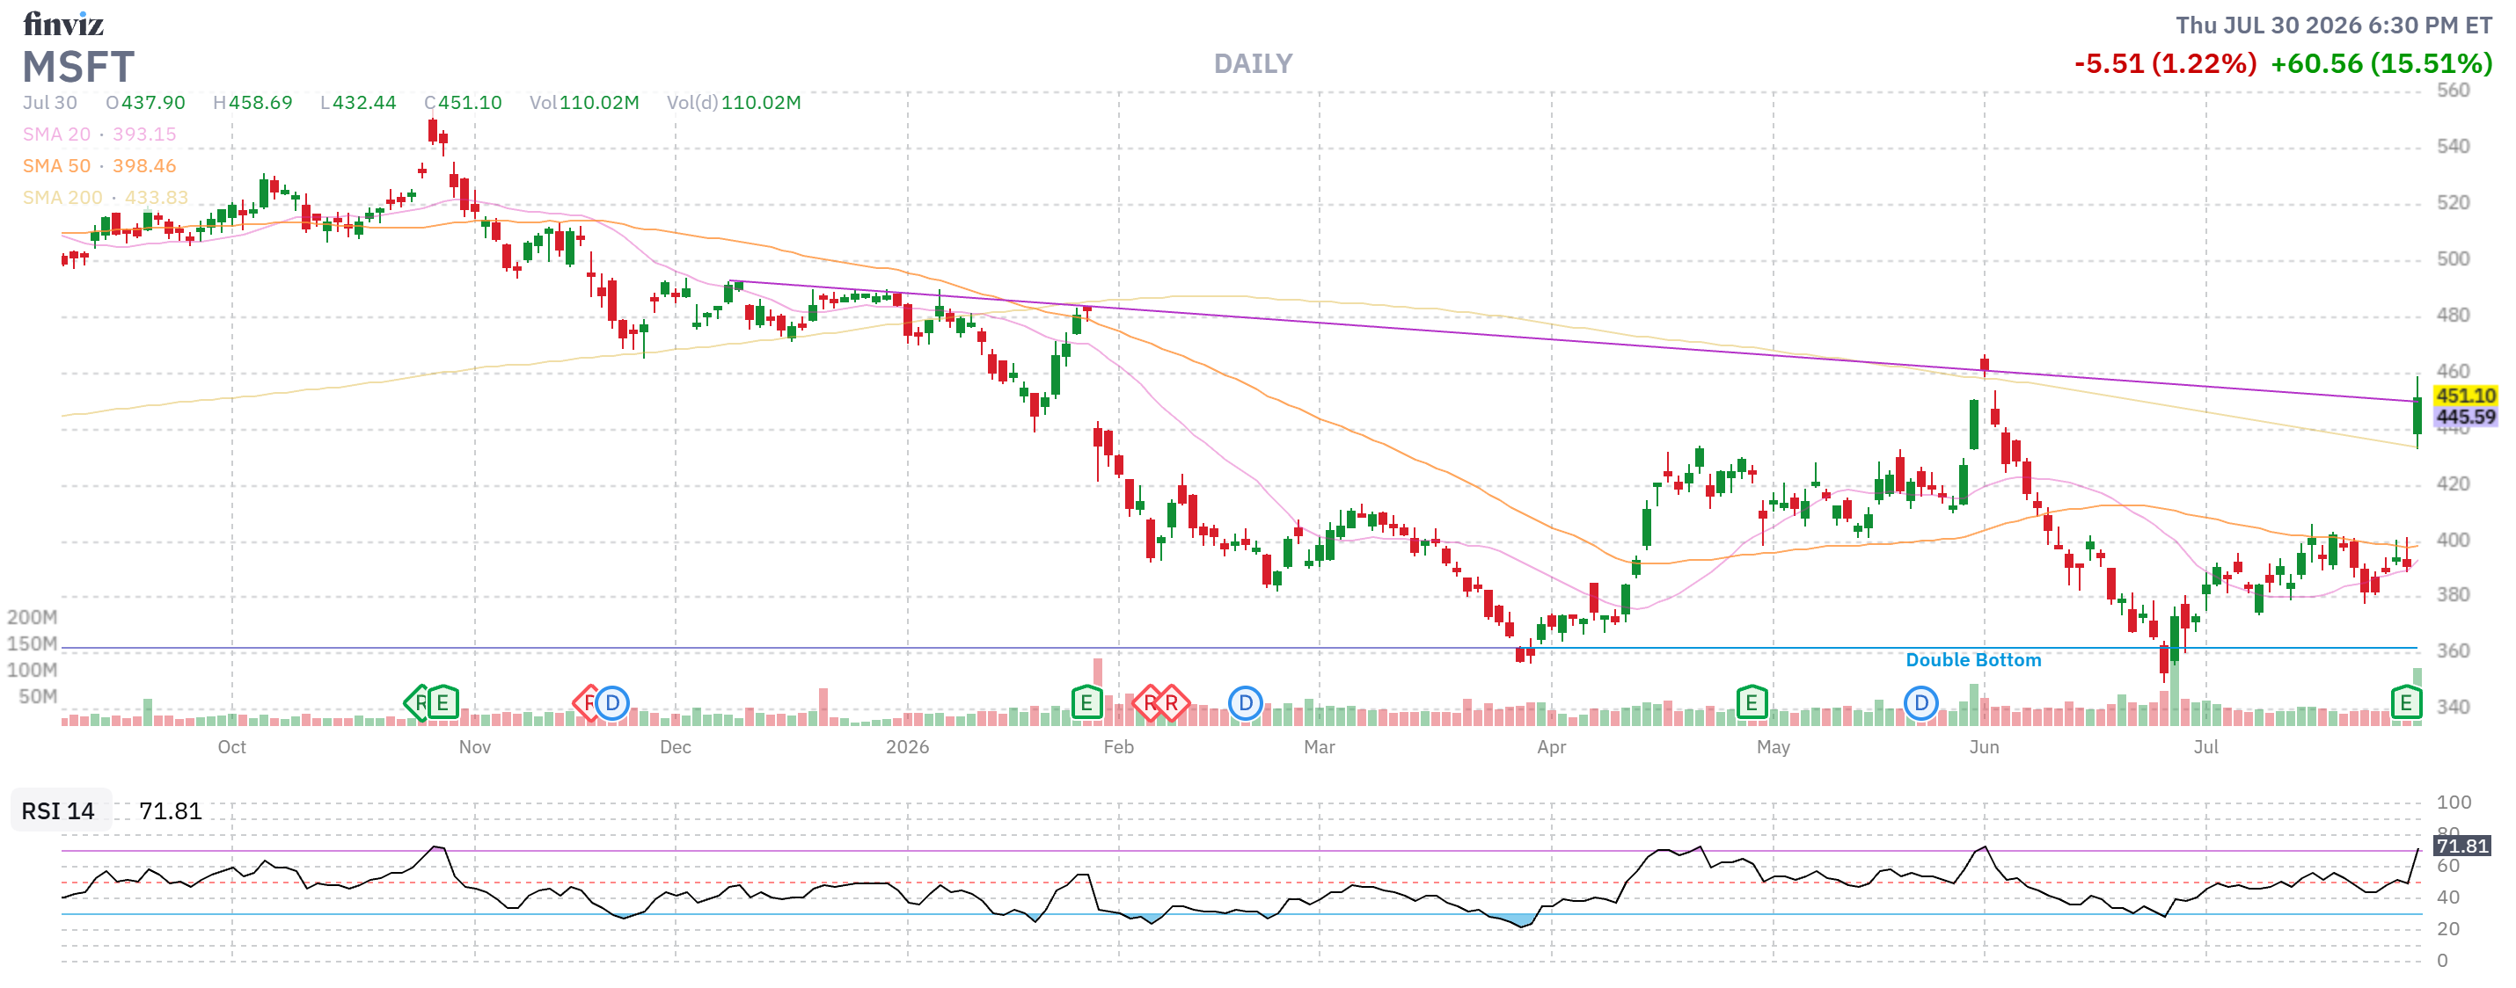Click the Jul label on time axis
The image size is (2516, 988).
[x=2205, y=747]
